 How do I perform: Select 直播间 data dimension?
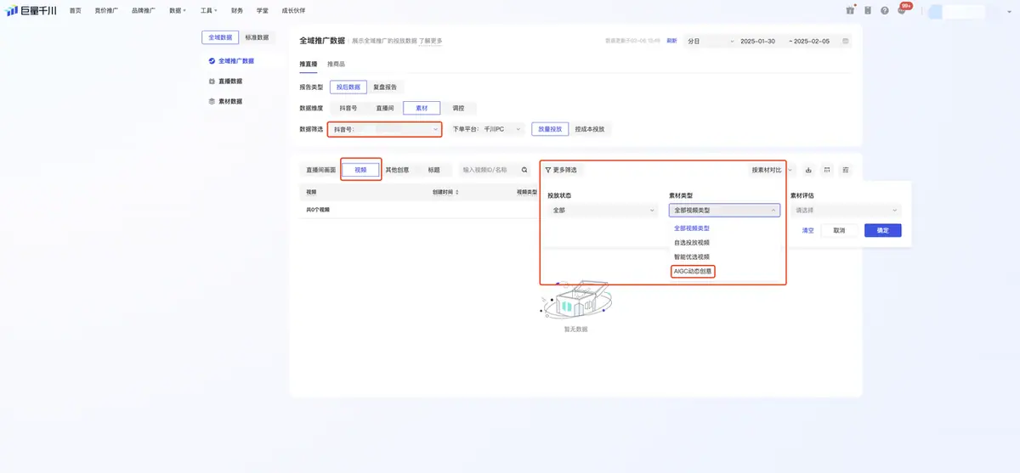pos(385,108)
